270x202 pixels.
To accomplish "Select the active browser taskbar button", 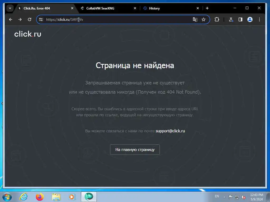I will [x=89, y=197].
